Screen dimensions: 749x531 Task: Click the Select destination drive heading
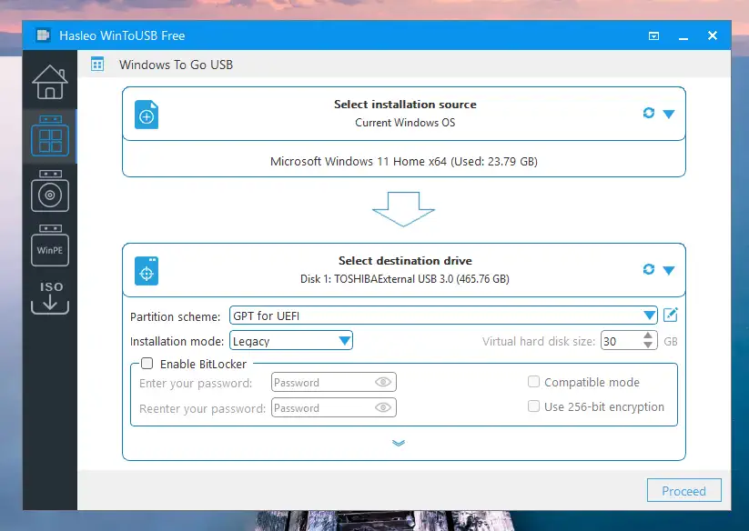[x=405, y=260]
